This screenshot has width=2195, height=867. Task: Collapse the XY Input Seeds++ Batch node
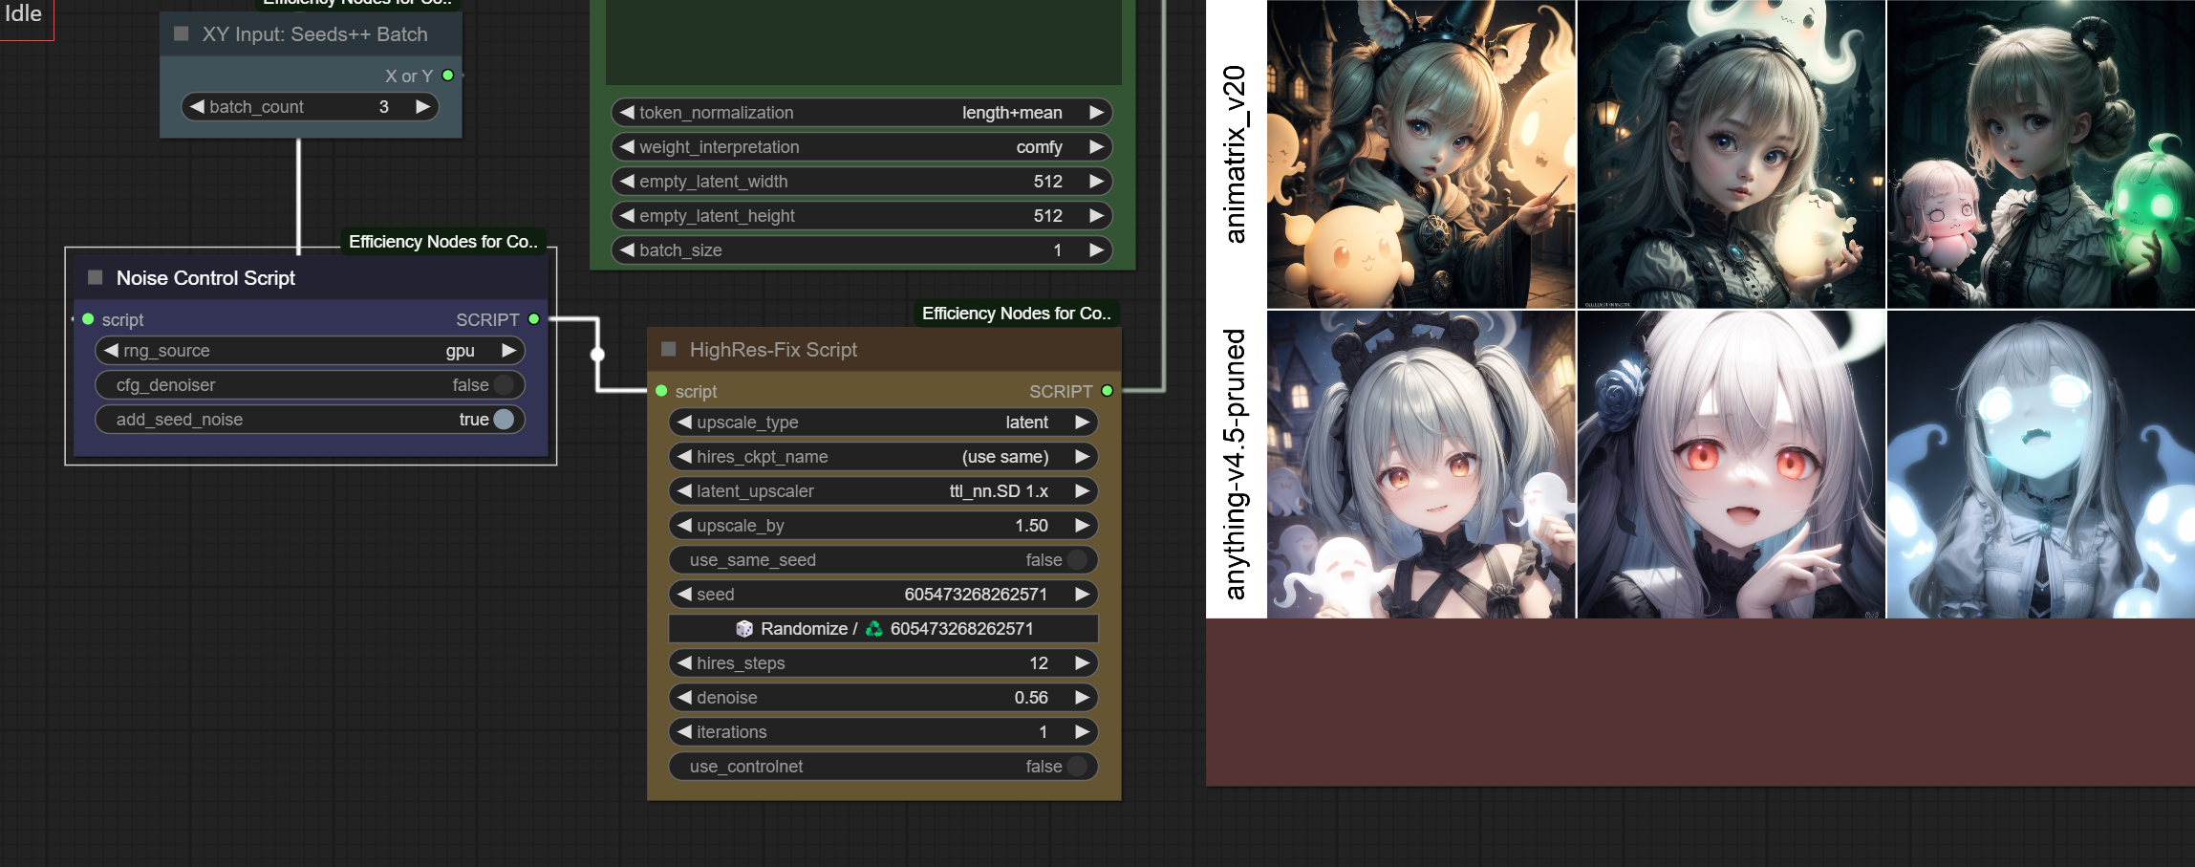tap(182, 34)
